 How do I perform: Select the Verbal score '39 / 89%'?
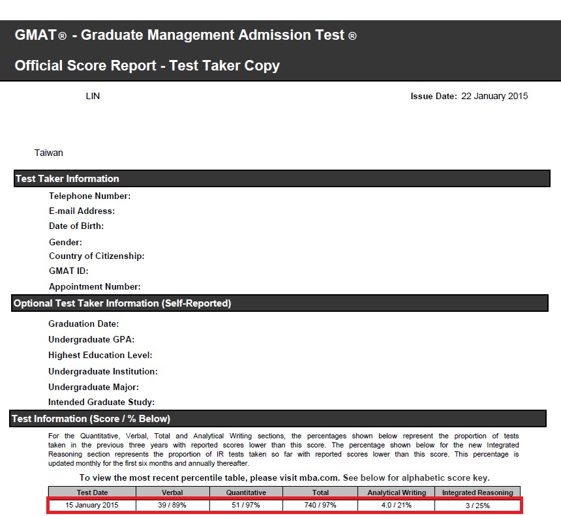click(x=172, y=506)
